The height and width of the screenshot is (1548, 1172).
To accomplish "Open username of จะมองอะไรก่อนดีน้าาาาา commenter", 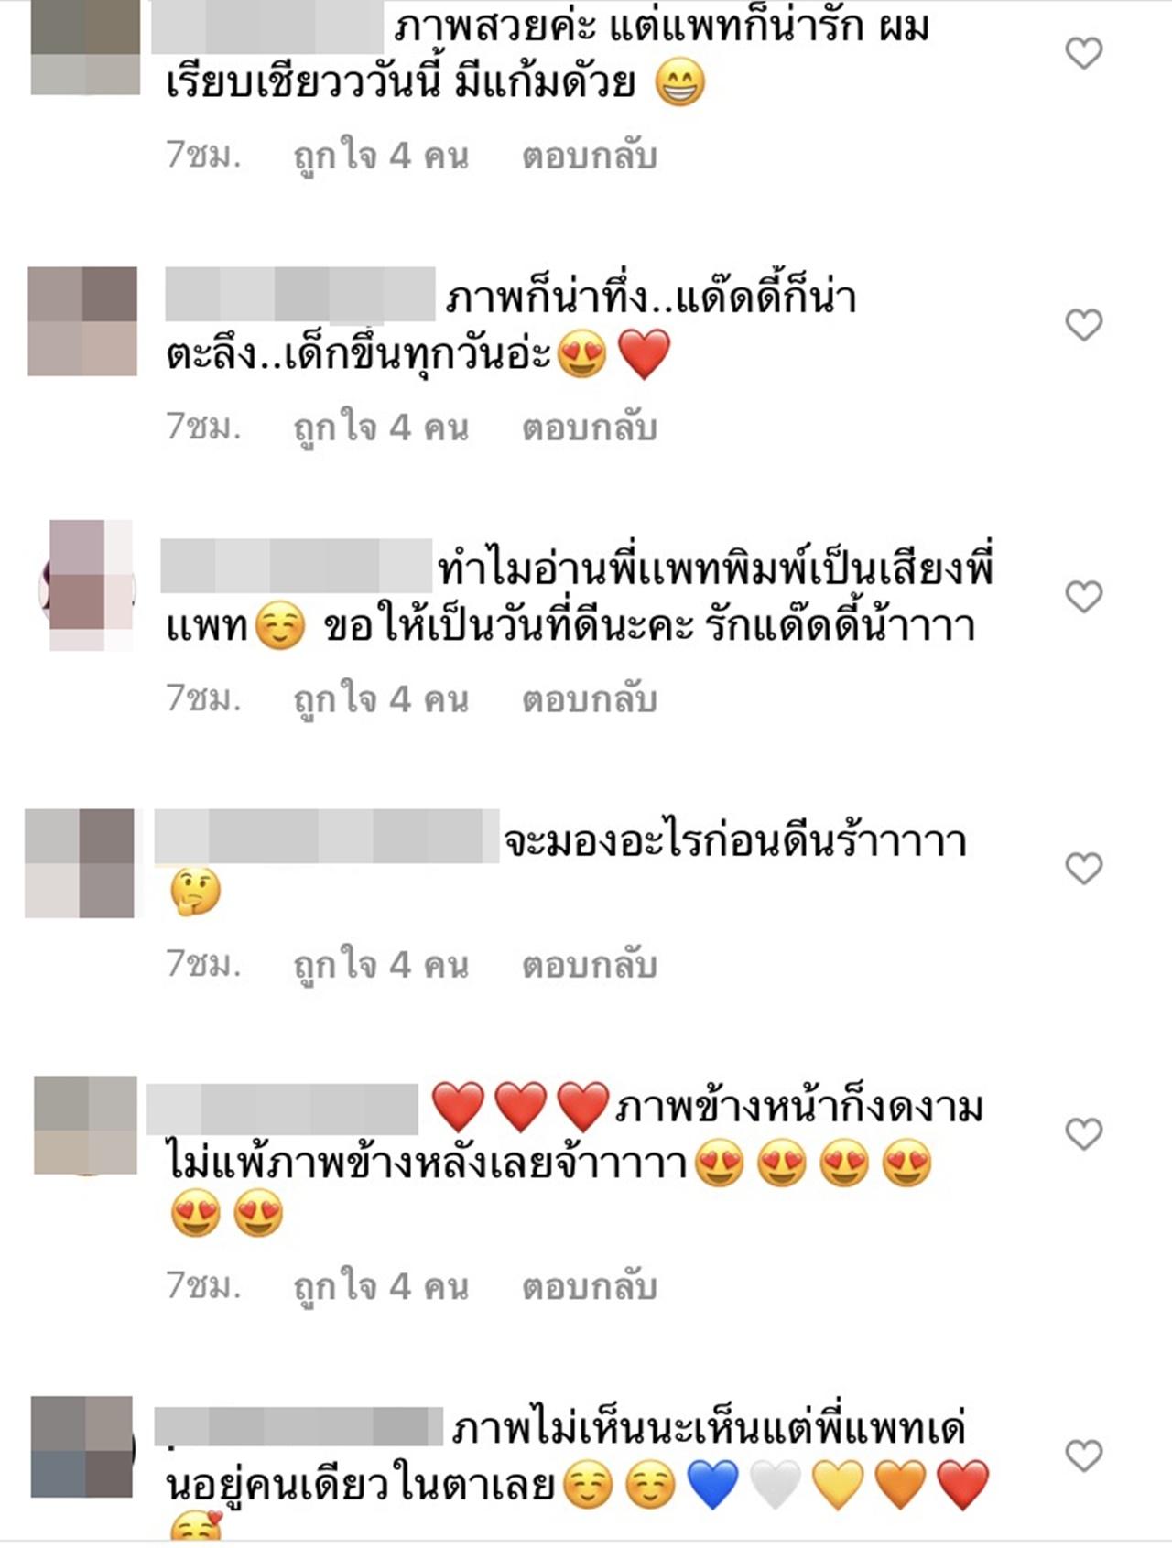I will coord(327,836).
